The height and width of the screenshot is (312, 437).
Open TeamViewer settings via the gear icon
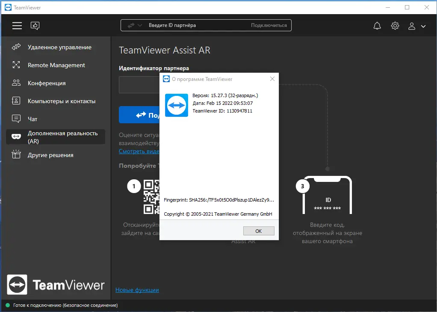pos(395,26)
